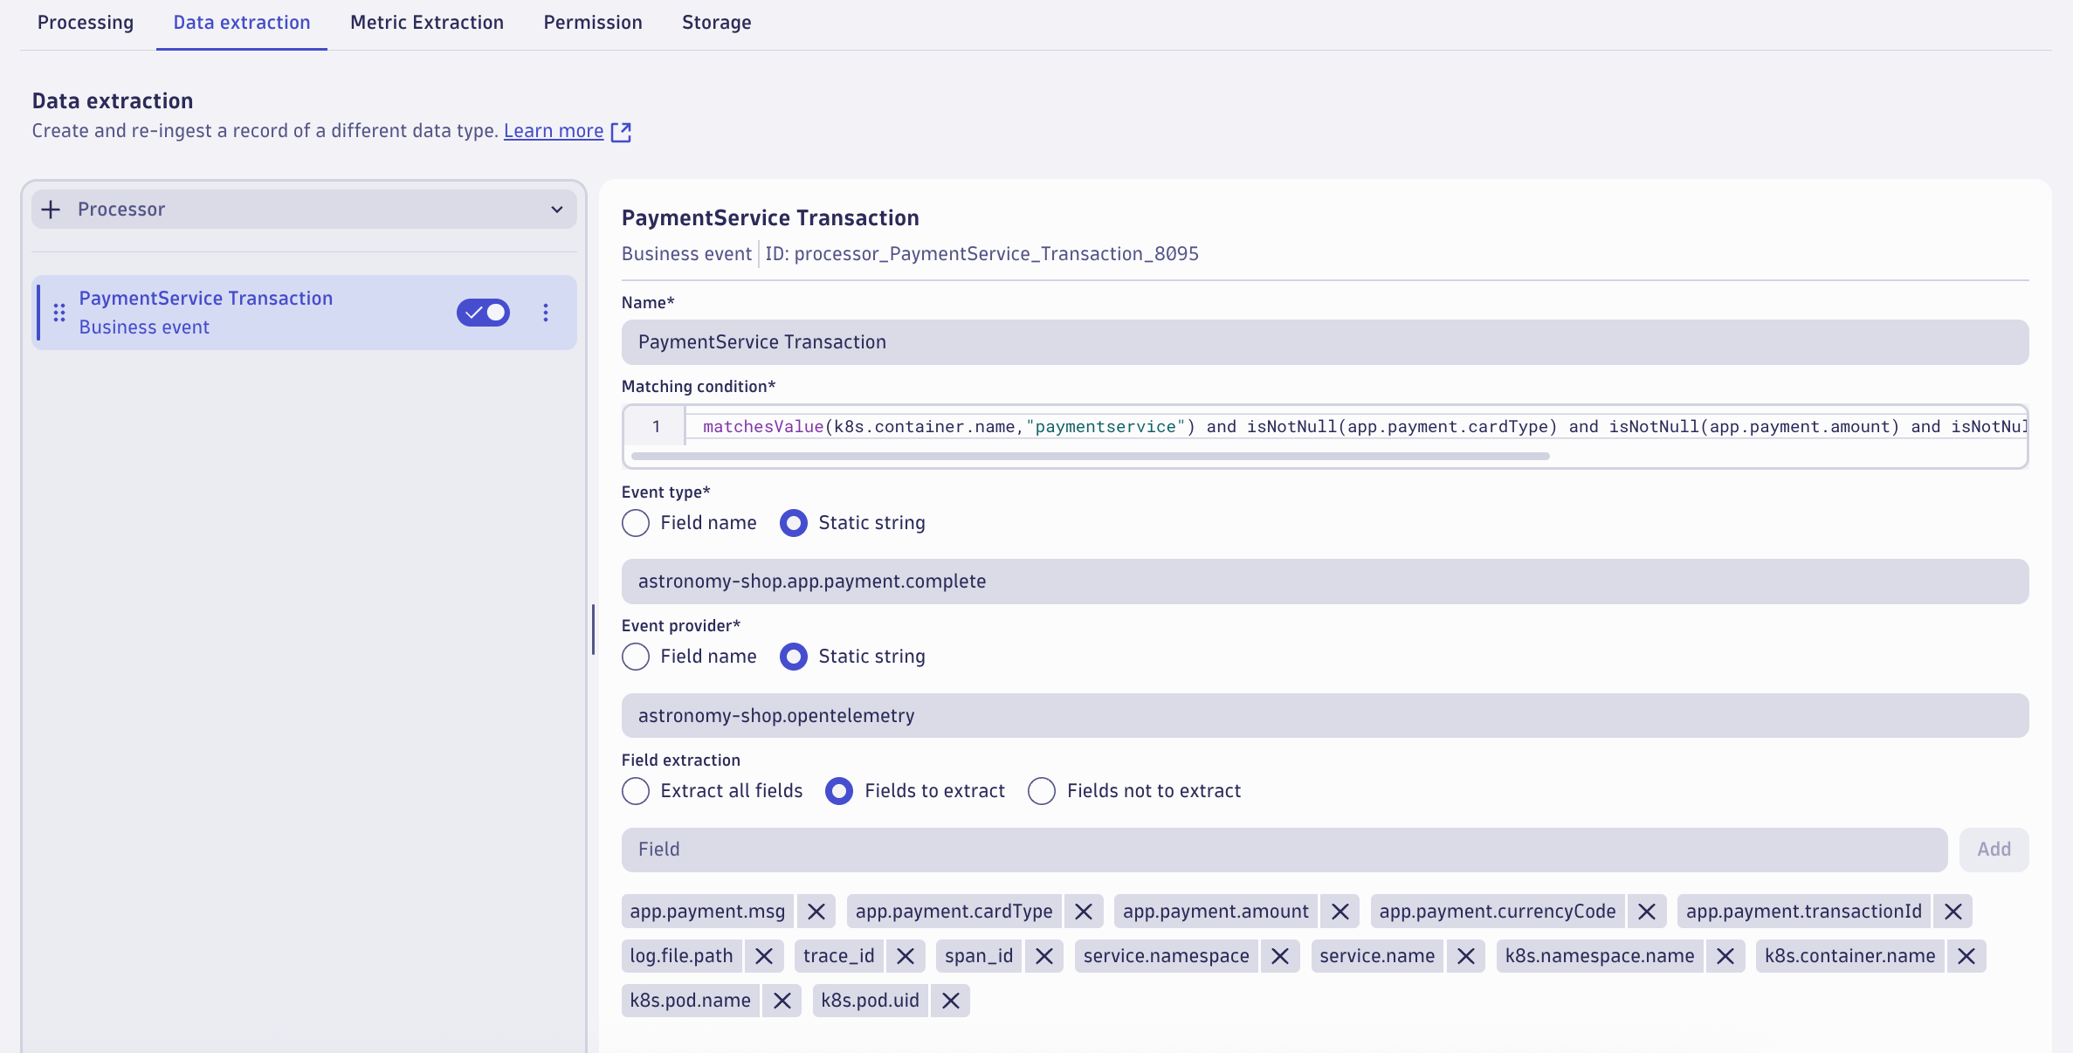Choose Extract all fields option
The height and width of the screenshot is (1053, 2073).
tap(636, 791)
